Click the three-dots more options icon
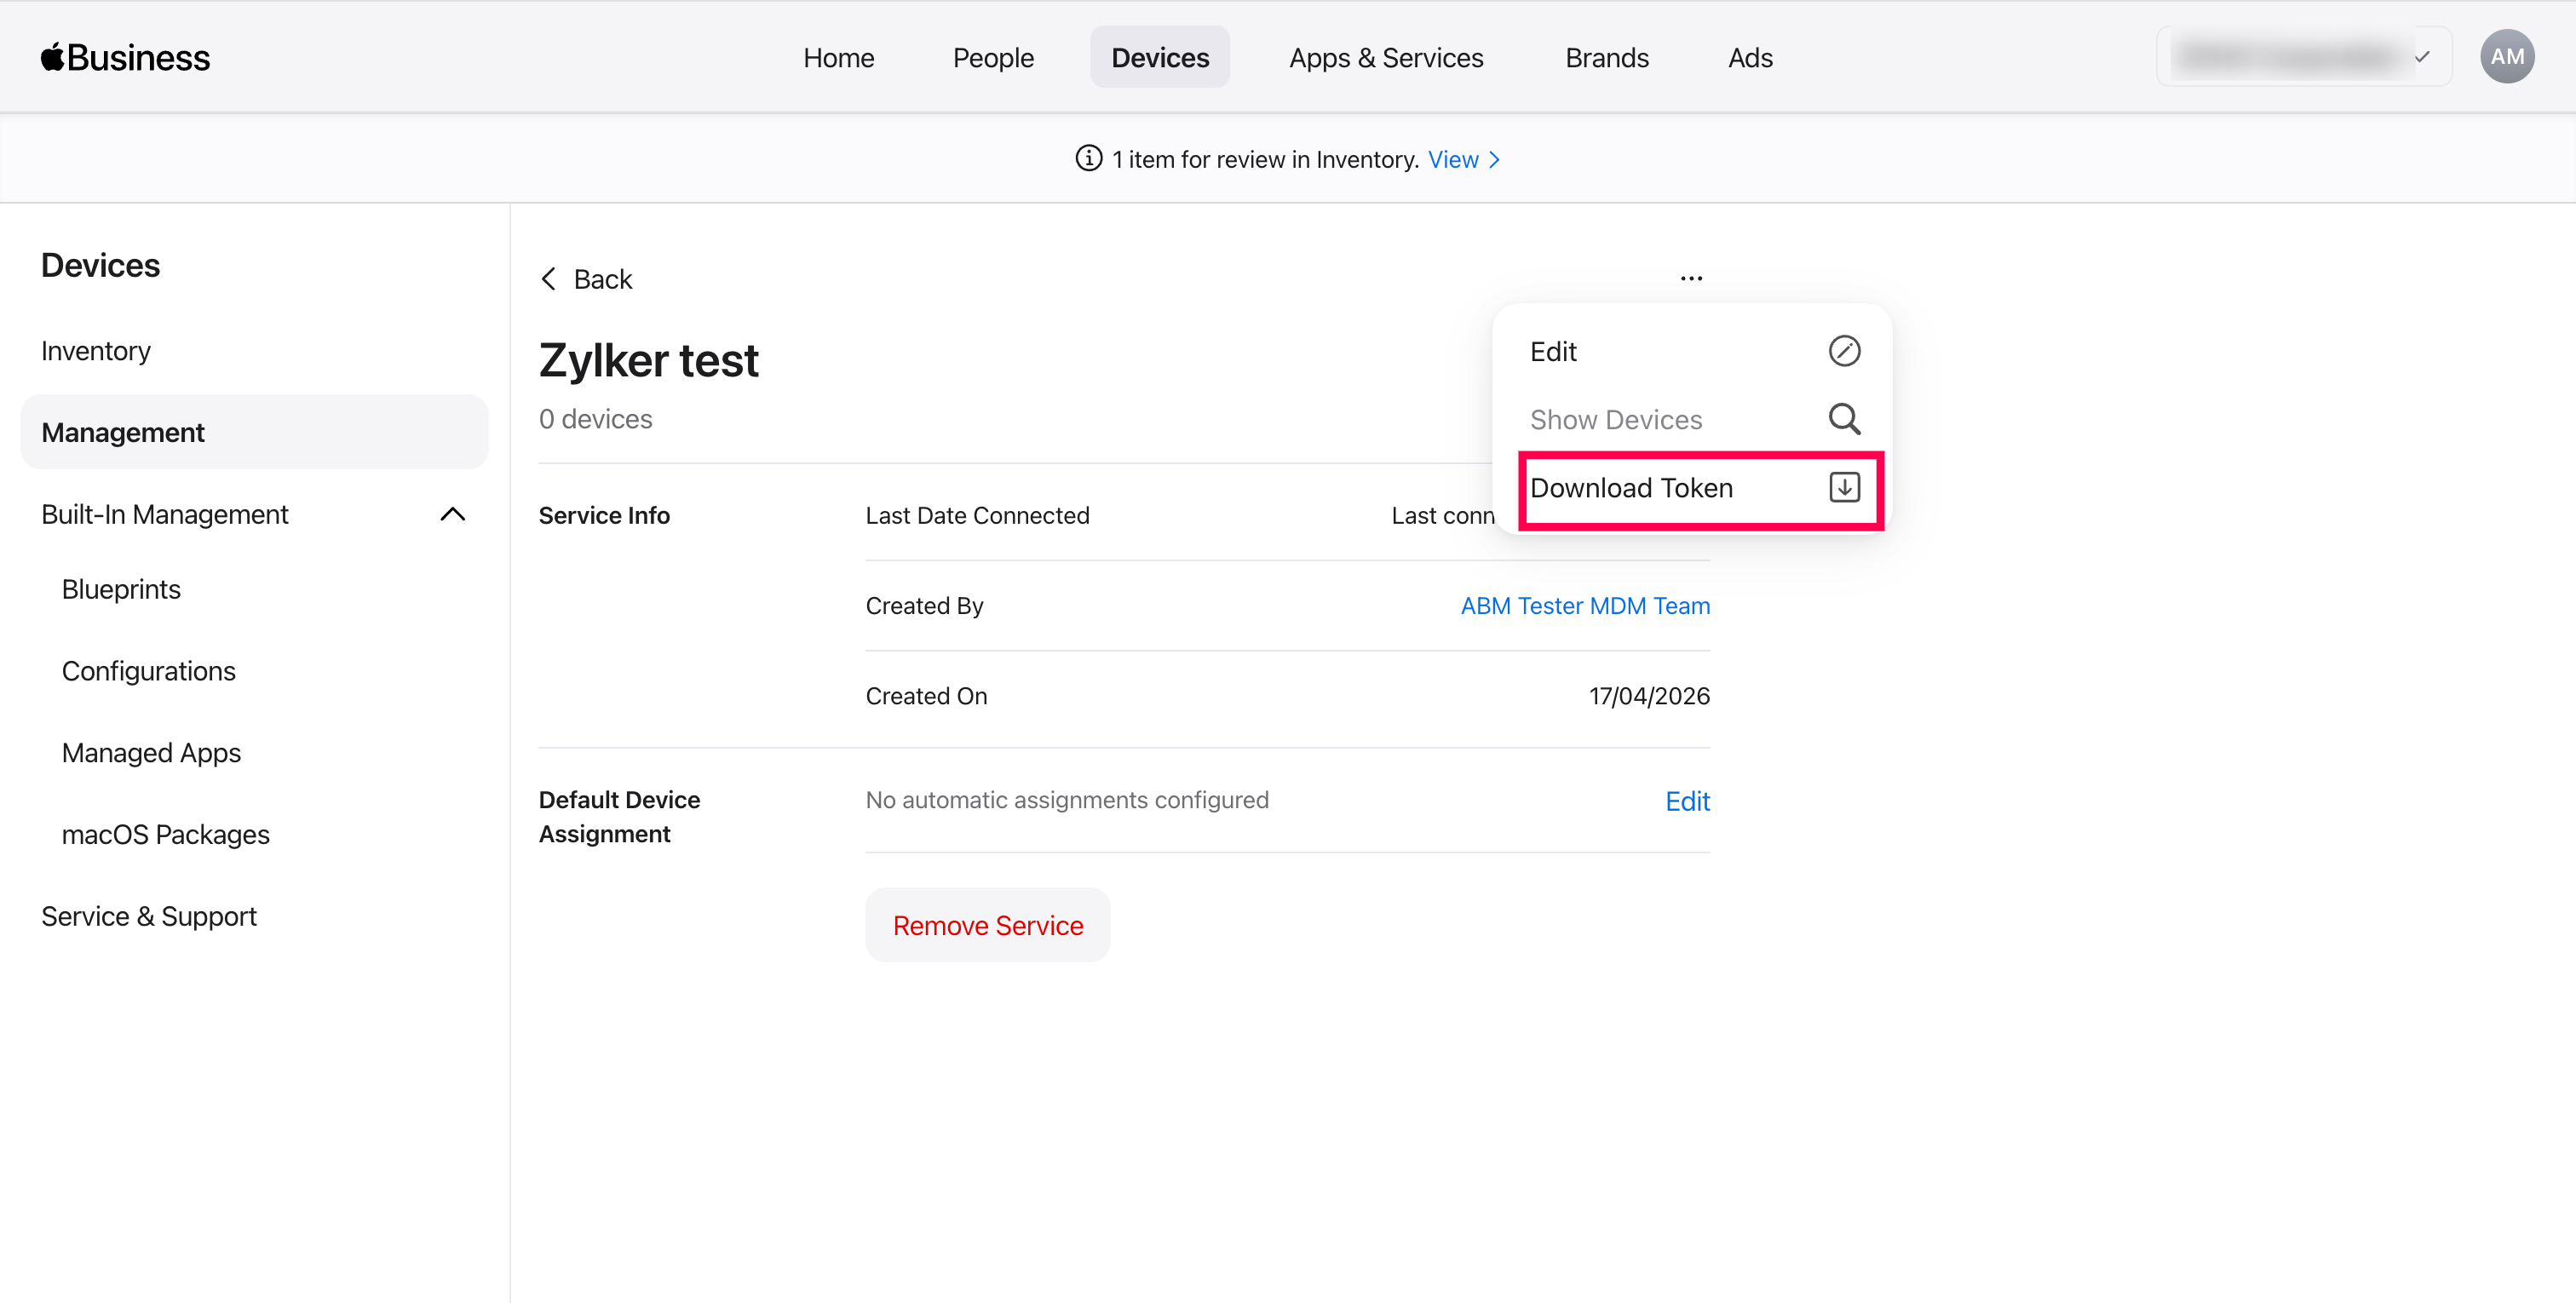This screenshot has width=2576, height=1303. pos(1691,278)
